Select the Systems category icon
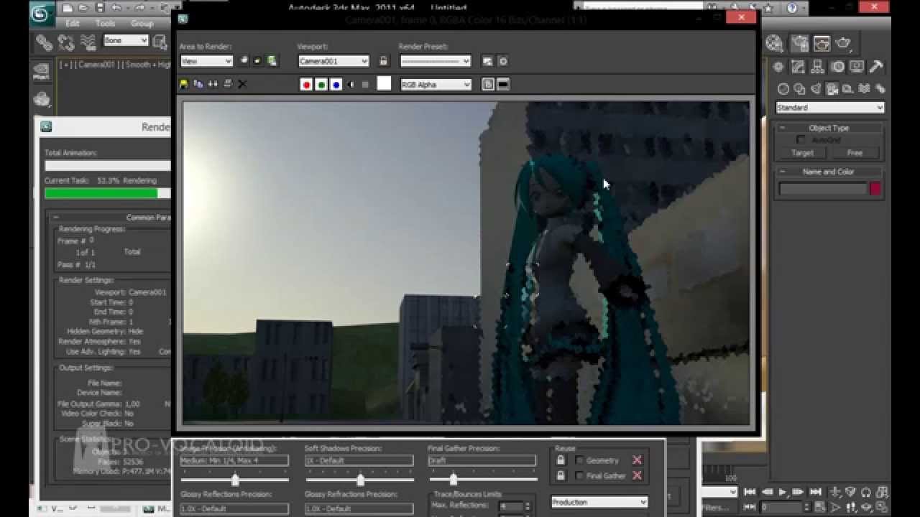Viewport: 920px width, 517px height. (x=880, y=89)
